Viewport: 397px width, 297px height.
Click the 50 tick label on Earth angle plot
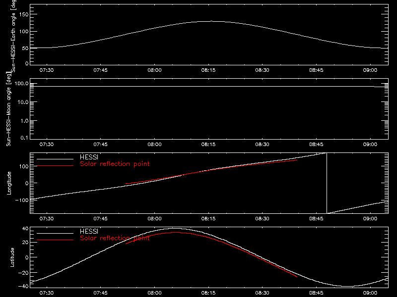tap(25, 48)
